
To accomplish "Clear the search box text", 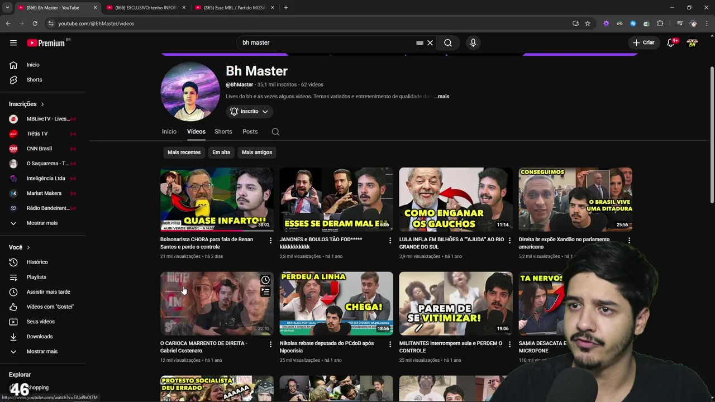I will (430, 43).
